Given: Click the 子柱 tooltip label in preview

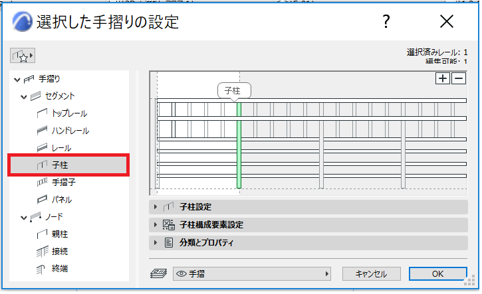Looking at the screenshot, I should tap(233, 90).
